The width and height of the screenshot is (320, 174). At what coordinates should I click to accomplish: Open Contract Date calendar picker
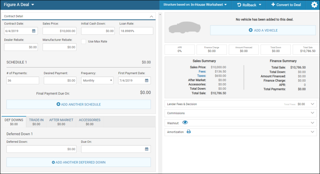(x=34, y=31)
